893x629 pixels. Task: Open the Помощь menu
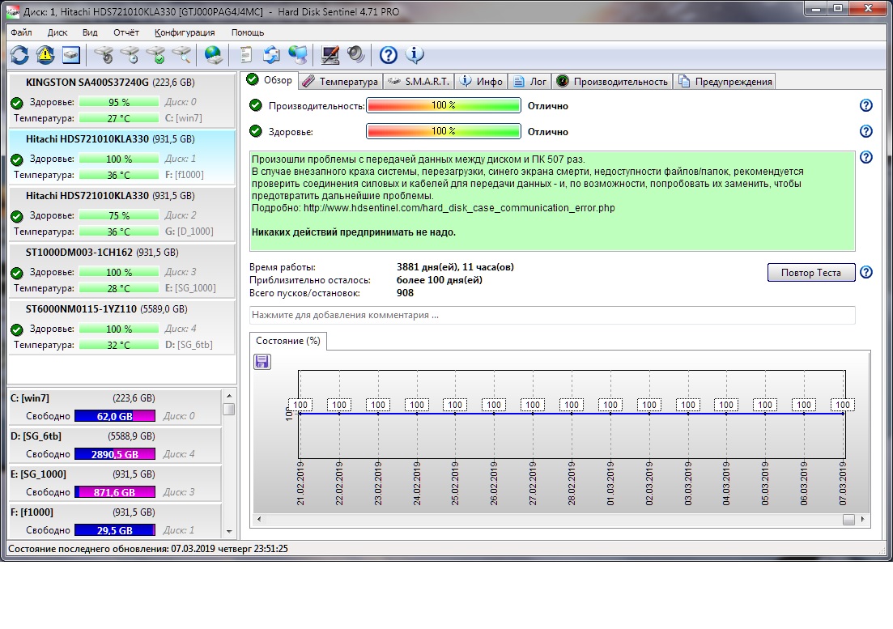(248, 32)
